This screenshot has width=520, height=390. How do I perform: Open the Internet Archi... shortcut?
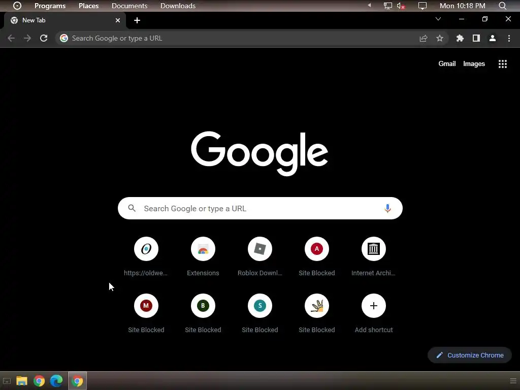[x=373, y=256]
